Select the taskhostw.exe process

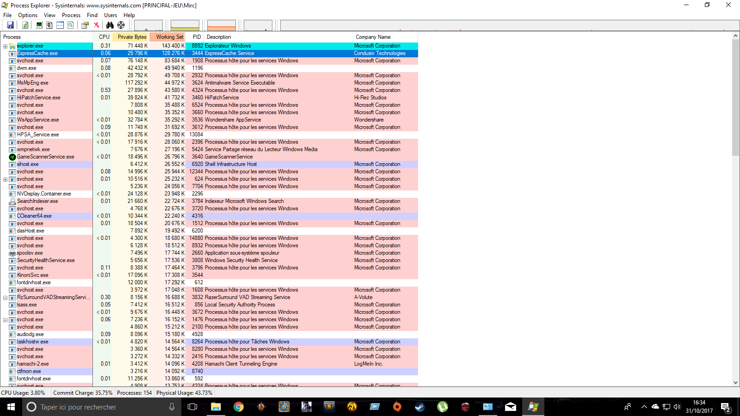[32, 342]
